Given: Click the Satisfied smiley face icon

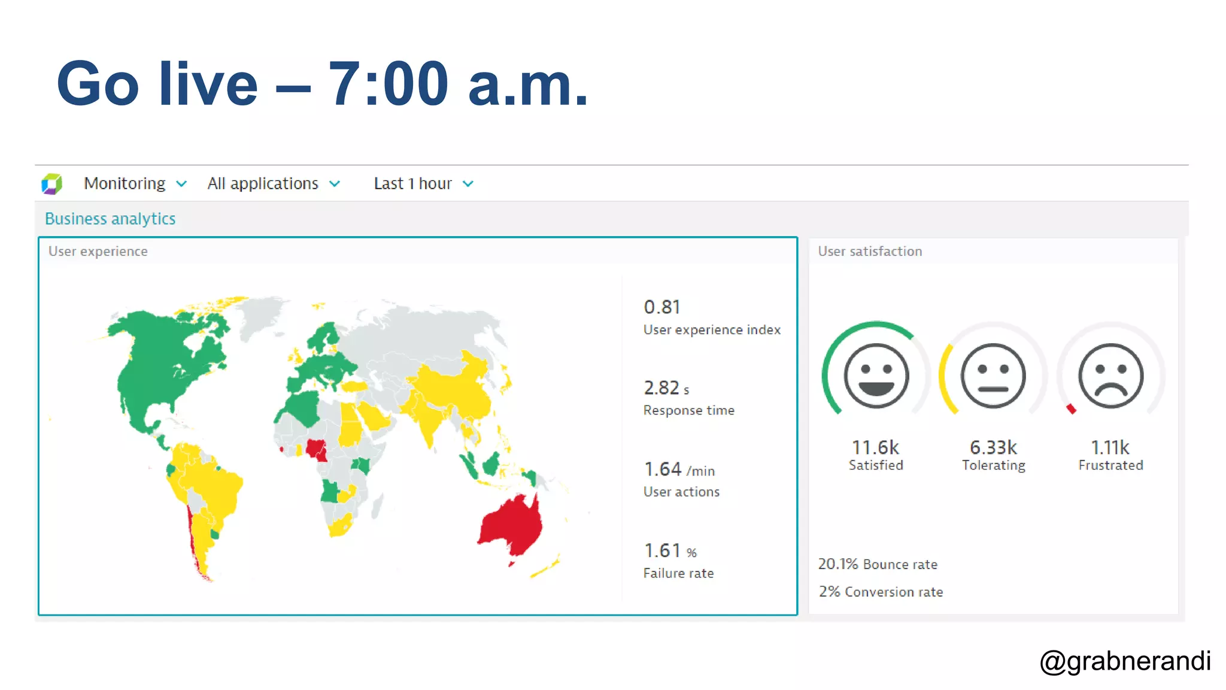Looking at the screenshot, I should [876, 376].
